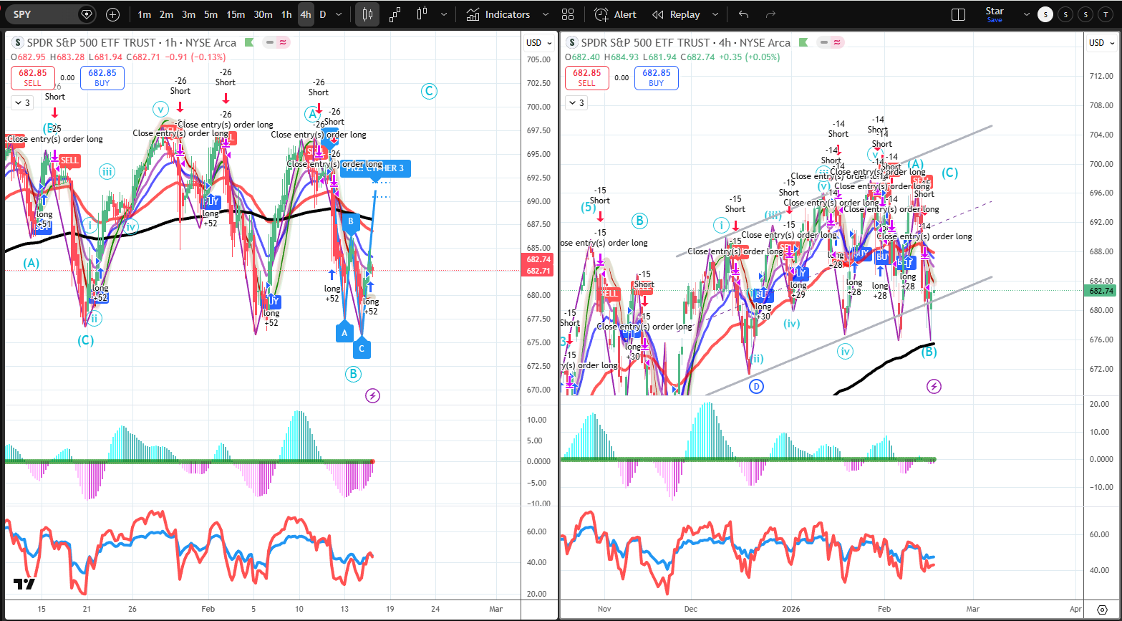This screenshot has height=621, width=1122.
Task: Select the D daily timeframe
Action: [323, 14]
